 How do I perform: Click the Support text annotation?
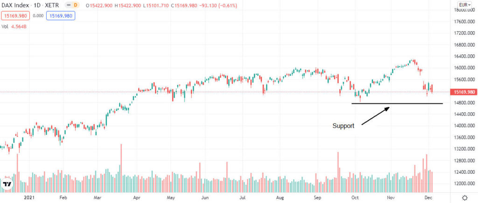point(343,126)
